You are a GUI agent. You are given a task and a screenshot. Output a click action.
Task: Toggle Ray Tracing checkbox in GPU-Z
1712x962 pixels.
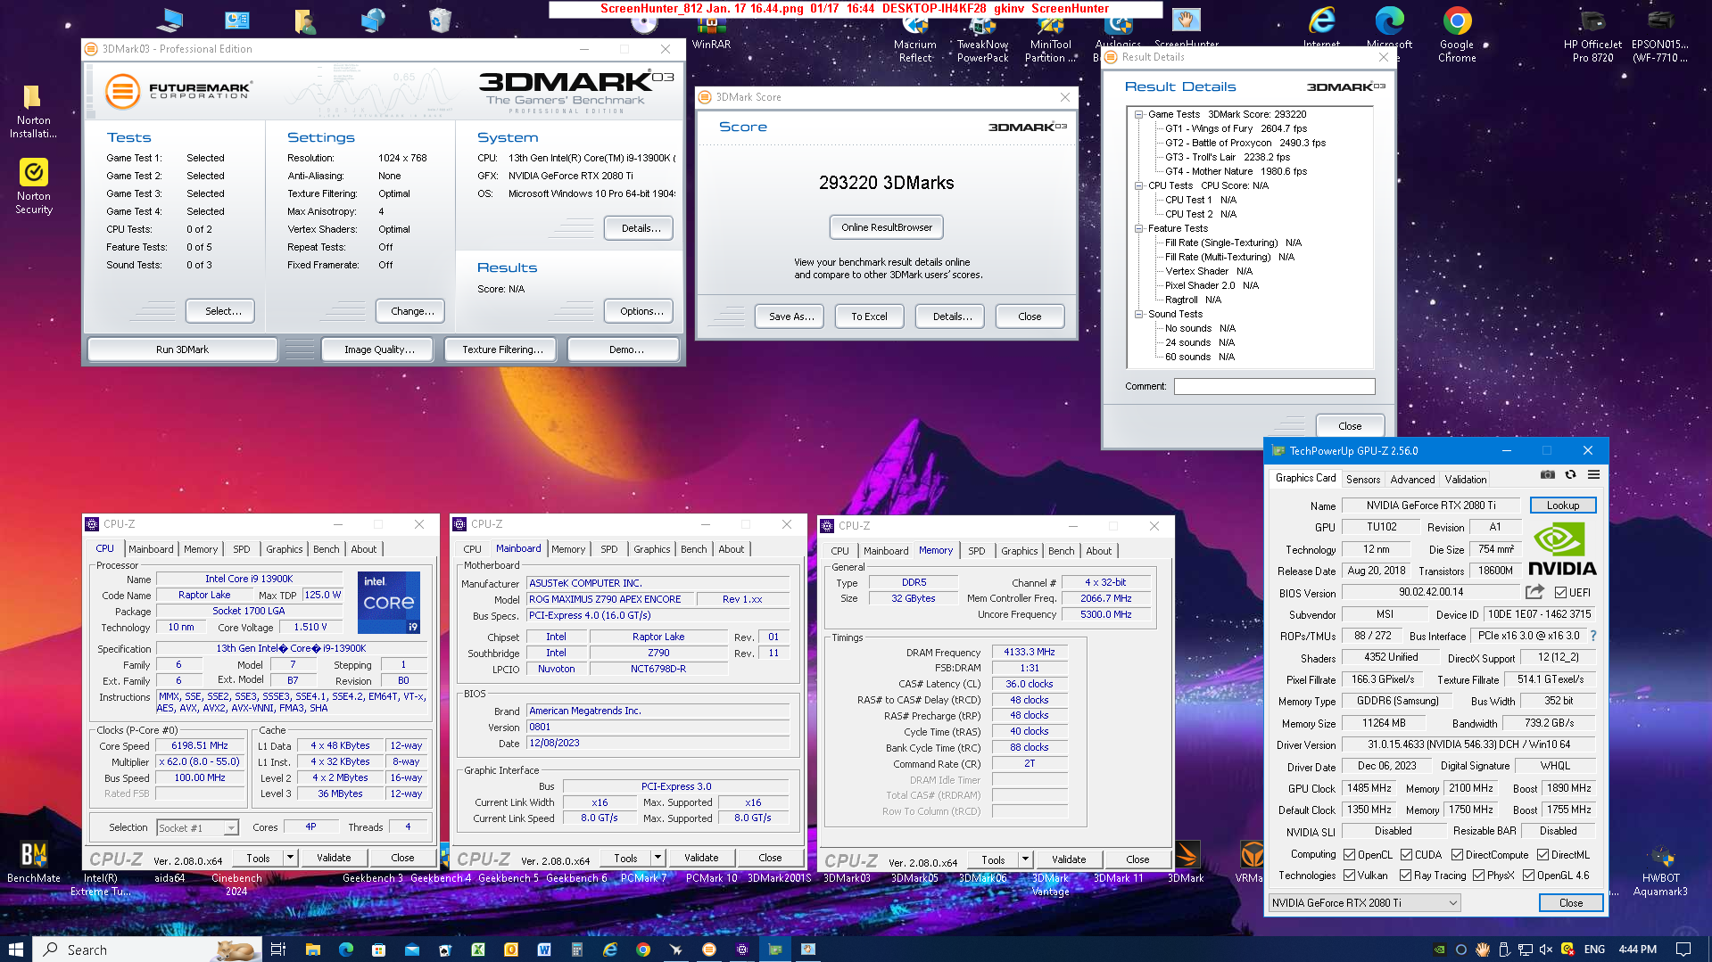1405,876
